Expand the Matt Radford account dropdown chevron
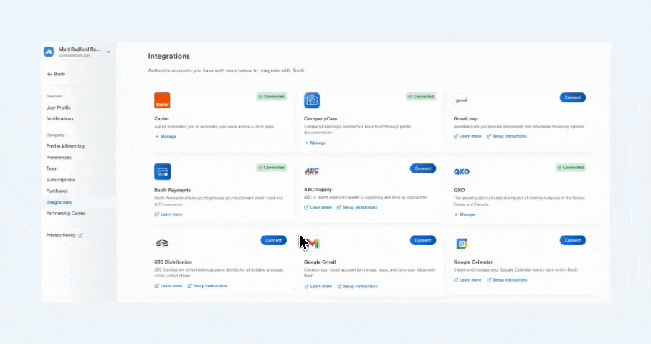 coord(108,52)
